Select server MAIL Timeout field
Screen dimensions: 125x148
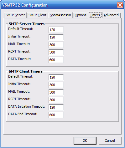coord(56,45)
